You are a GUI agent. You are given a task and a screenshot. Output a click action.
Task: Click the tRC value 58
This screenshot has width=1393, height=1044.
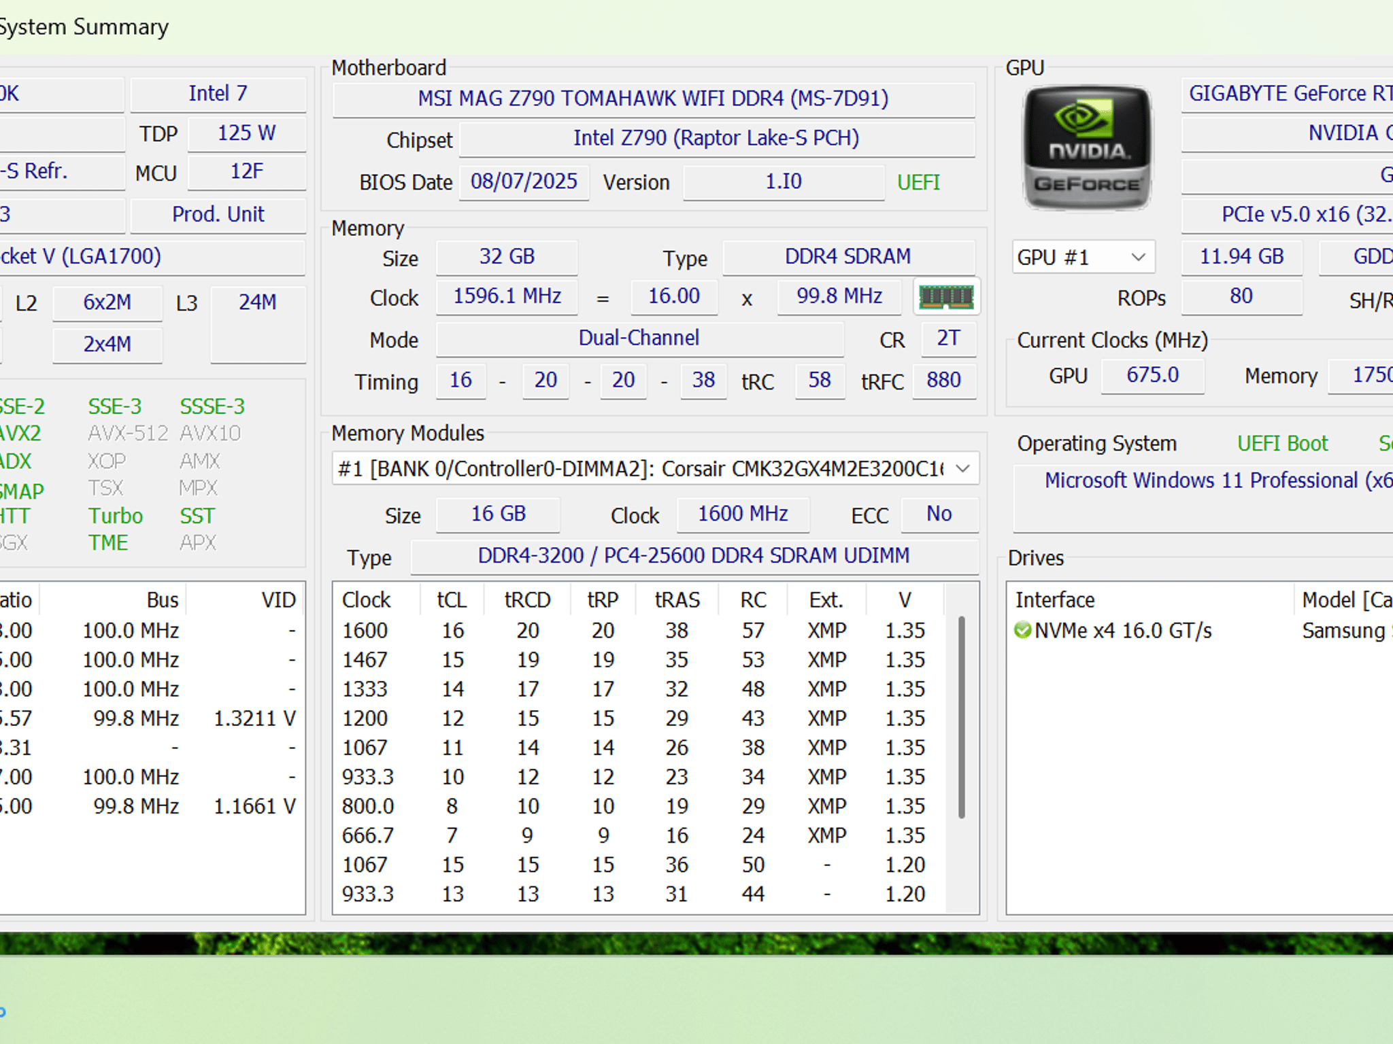pyautogui.click(x=820, y=381)
